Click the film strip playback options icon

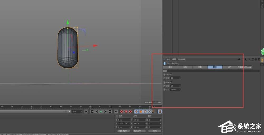(x=160, y=112)
